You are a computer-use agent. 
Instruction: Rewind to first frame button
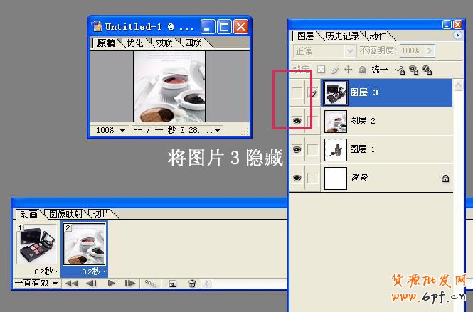tap(71, 284)
